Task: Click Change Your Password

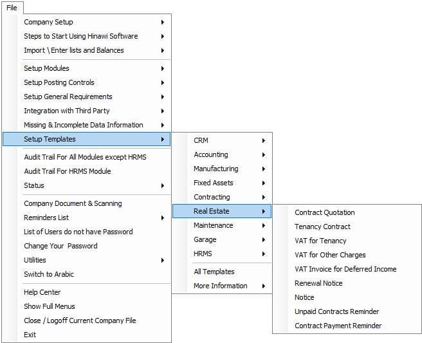Action: click(x=60, y=246)
